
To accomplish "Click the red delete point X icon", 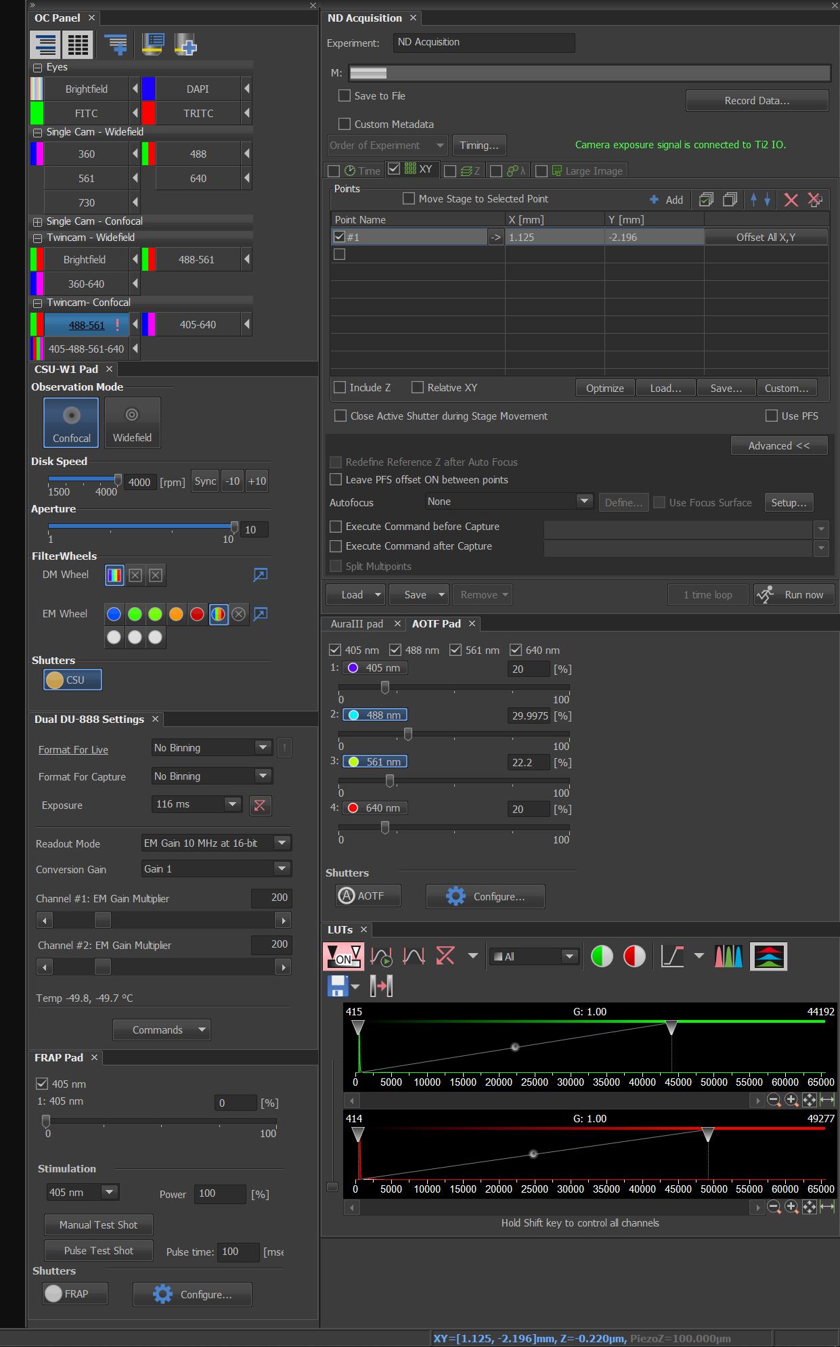I will pos(791,200).
